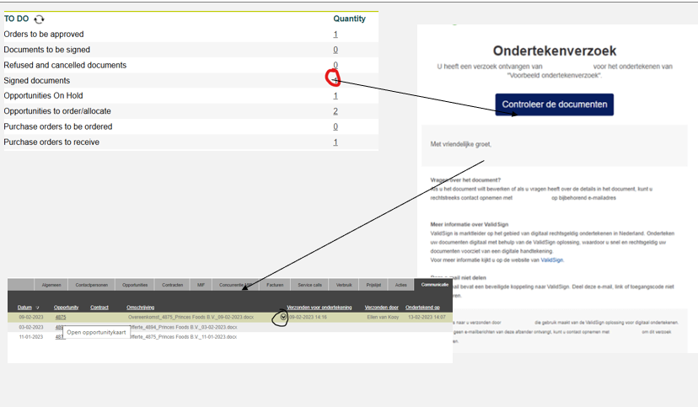The width and height of the screenshot is (698, 407).
Task: Click Overeenkomst_4875 document description
Action: 191,318
